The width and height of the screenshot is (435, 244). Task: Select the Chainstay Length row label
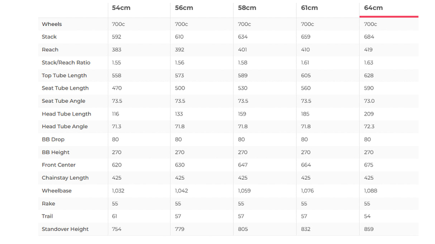point(65,178)
